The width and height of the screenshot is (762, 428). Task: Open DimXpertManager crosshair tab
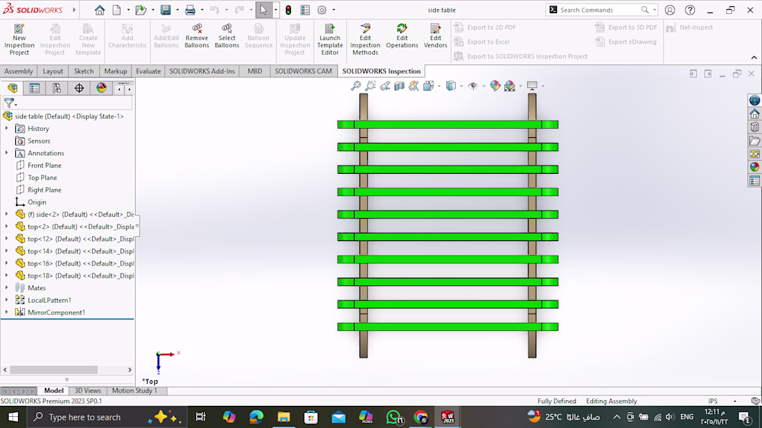(x=79, y=88)
